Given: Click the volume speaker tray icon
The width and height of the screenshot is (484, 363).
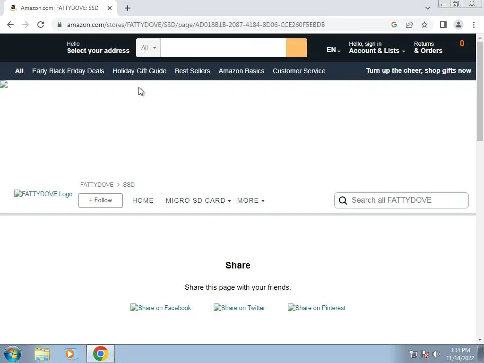Looking at the screenshot, I should coord(436,354).
